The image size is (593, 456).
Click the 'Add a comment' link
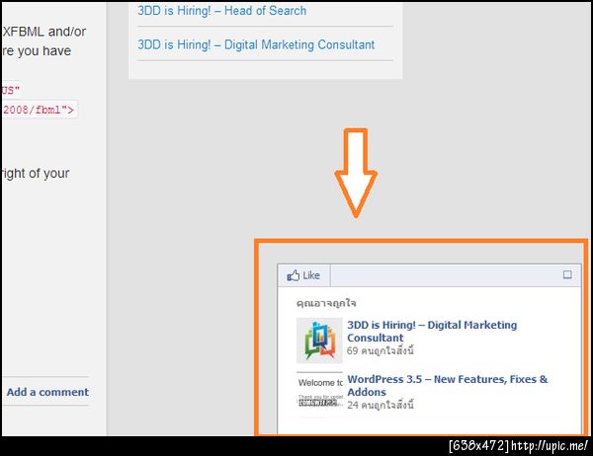click(47, 392)
